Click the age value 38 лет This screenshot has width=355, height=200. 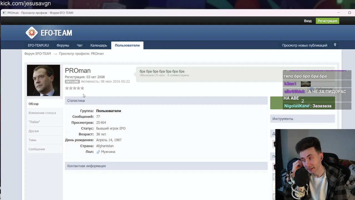click(x=101, y=134)
